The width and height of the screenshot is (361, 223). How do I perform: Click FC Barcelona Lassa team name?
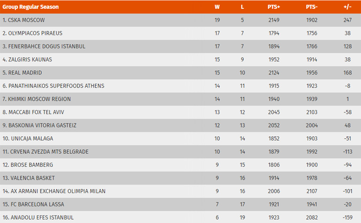(33, 204)
